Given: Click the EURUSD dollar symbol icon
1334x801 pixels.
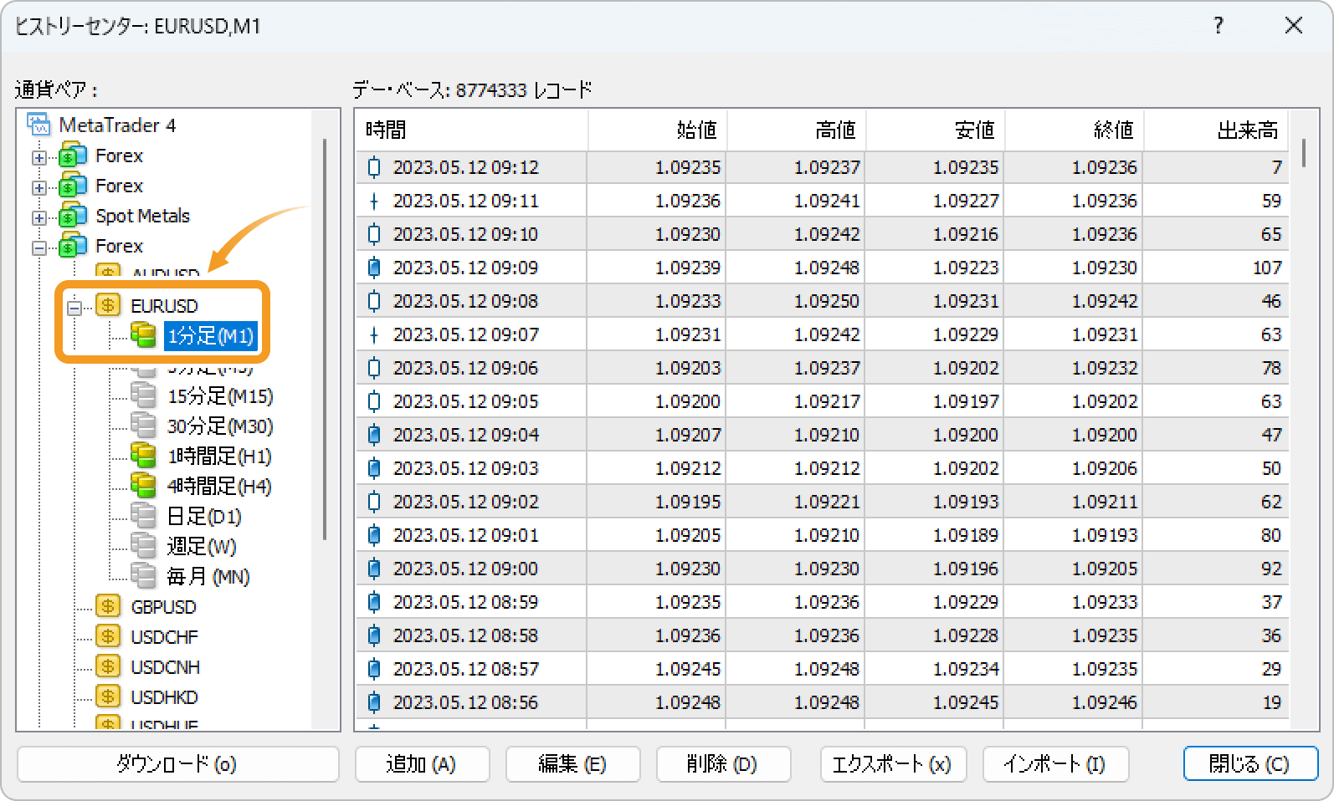Looking at the screenshot, I should (x=108, y=305).
